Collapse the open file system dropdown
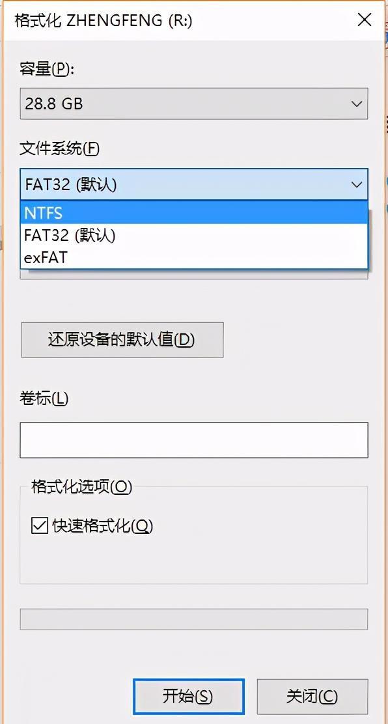 [x=356, y=185]
